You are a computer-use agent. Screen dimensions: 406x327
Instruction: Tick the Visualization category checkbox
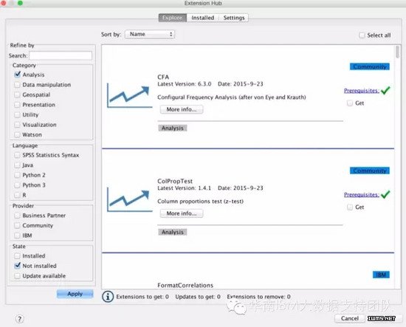click(17, 125)
